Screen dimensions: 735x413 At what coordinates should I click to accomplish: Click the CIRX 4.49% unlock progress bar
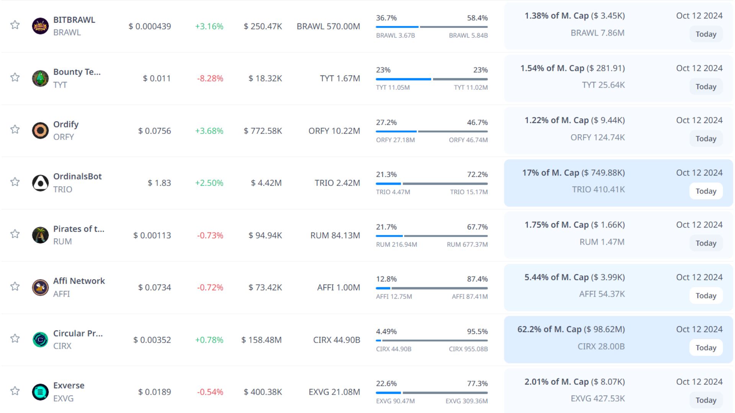[431, 340]
